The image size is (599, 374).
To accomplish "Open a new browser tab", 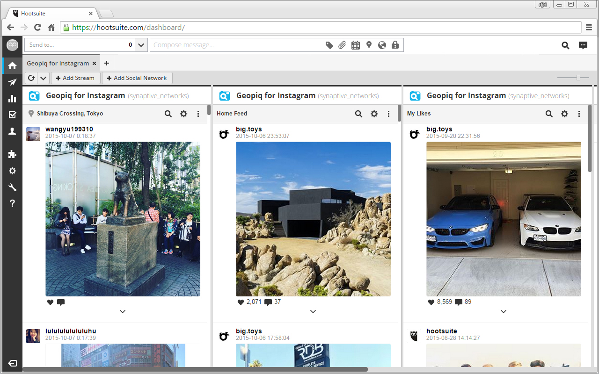I will pos(106,14).
